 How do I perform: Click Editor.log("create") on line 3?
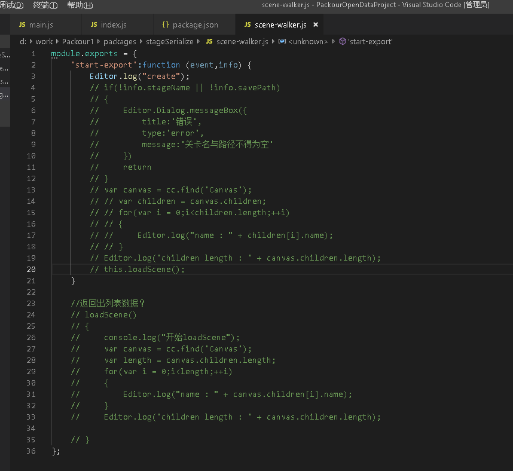(139, 77)
